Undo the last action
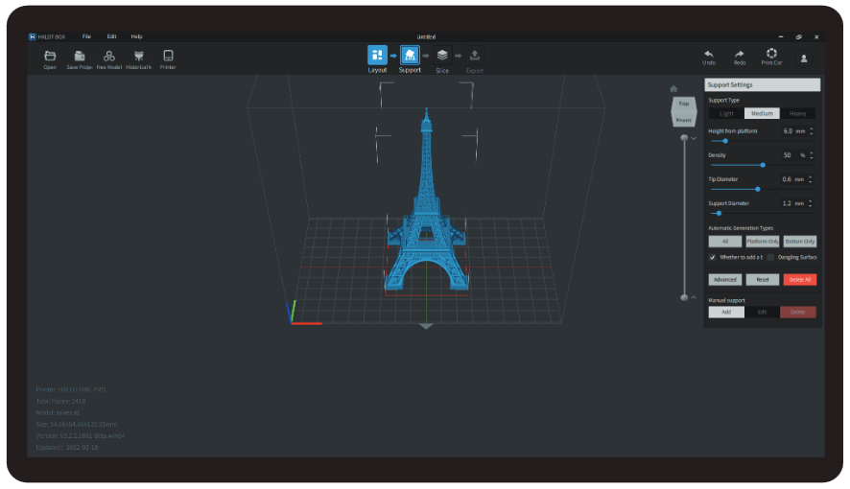850x489 pixels. [x=709, y=54]
